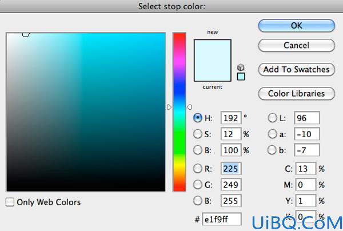Select the Lab a radio button
The height and width of the screenshot is (231, 343).
click(272, 134)
